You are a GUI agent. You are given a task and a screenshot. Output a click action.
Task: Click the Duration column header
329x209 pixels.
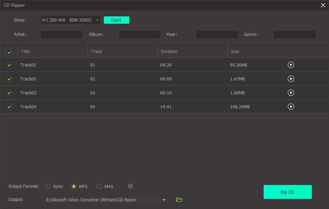(169, 51)
